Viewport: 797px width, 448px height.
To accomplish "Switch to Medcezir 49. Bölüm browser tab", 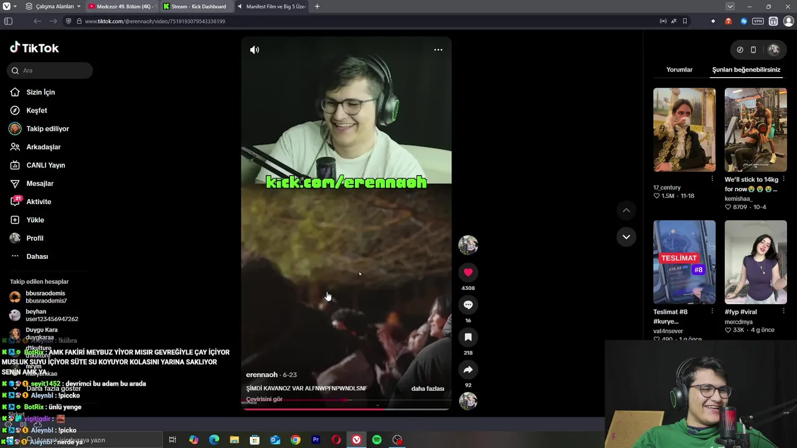I will pos(122,6).
